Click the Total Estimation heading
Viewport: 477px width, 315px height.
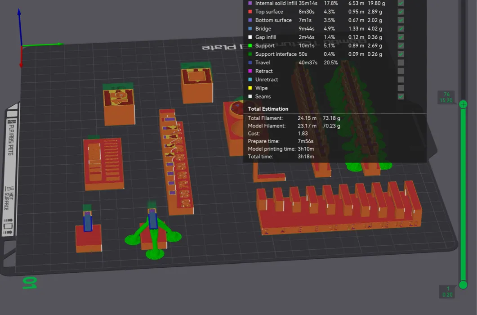tap(268, 109)
